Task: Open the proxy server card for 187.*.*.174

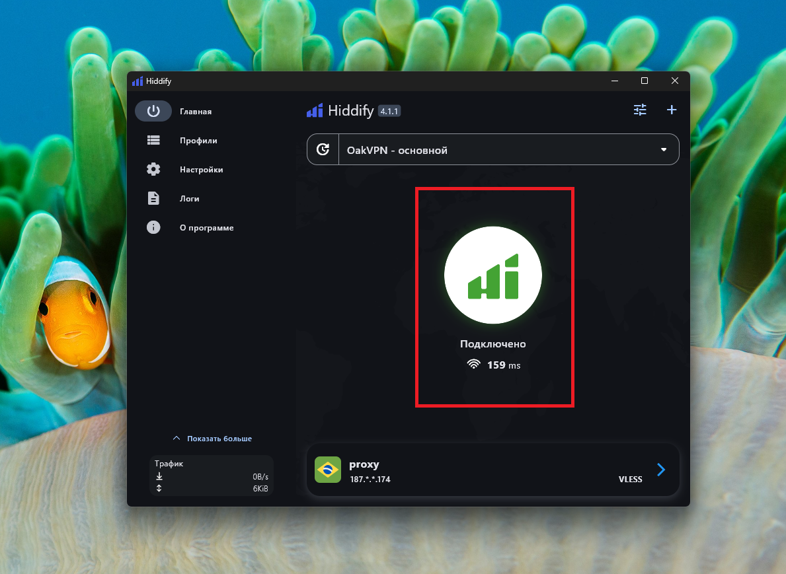Action: point(493,470)
